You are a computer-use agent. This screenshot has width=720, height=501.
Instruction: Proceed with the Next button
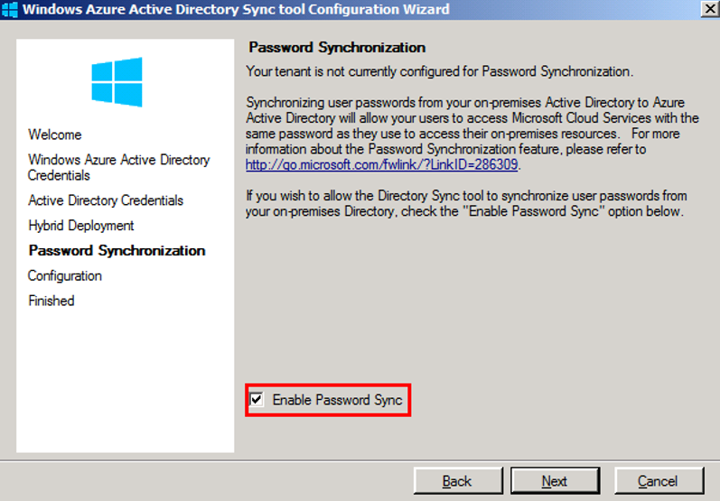click(x=555, y=481)
